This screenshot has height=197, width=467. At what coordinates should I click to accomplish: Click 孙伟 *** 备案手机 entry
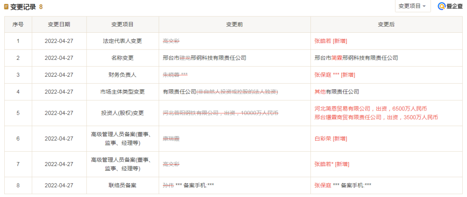point(188,185)
